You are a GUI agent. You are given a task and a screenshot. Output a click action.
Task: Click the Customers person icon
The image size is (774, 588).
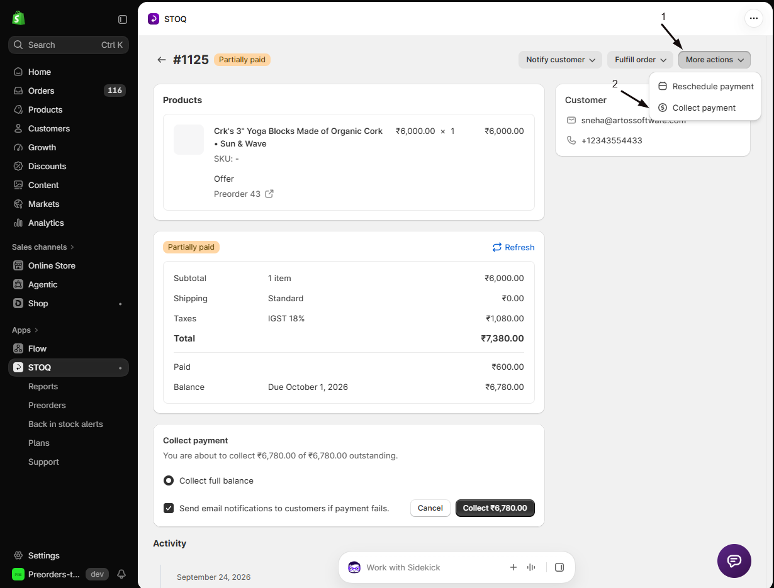click(x=18, y=128)
